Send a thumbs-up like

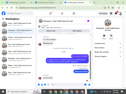[89, 84]
